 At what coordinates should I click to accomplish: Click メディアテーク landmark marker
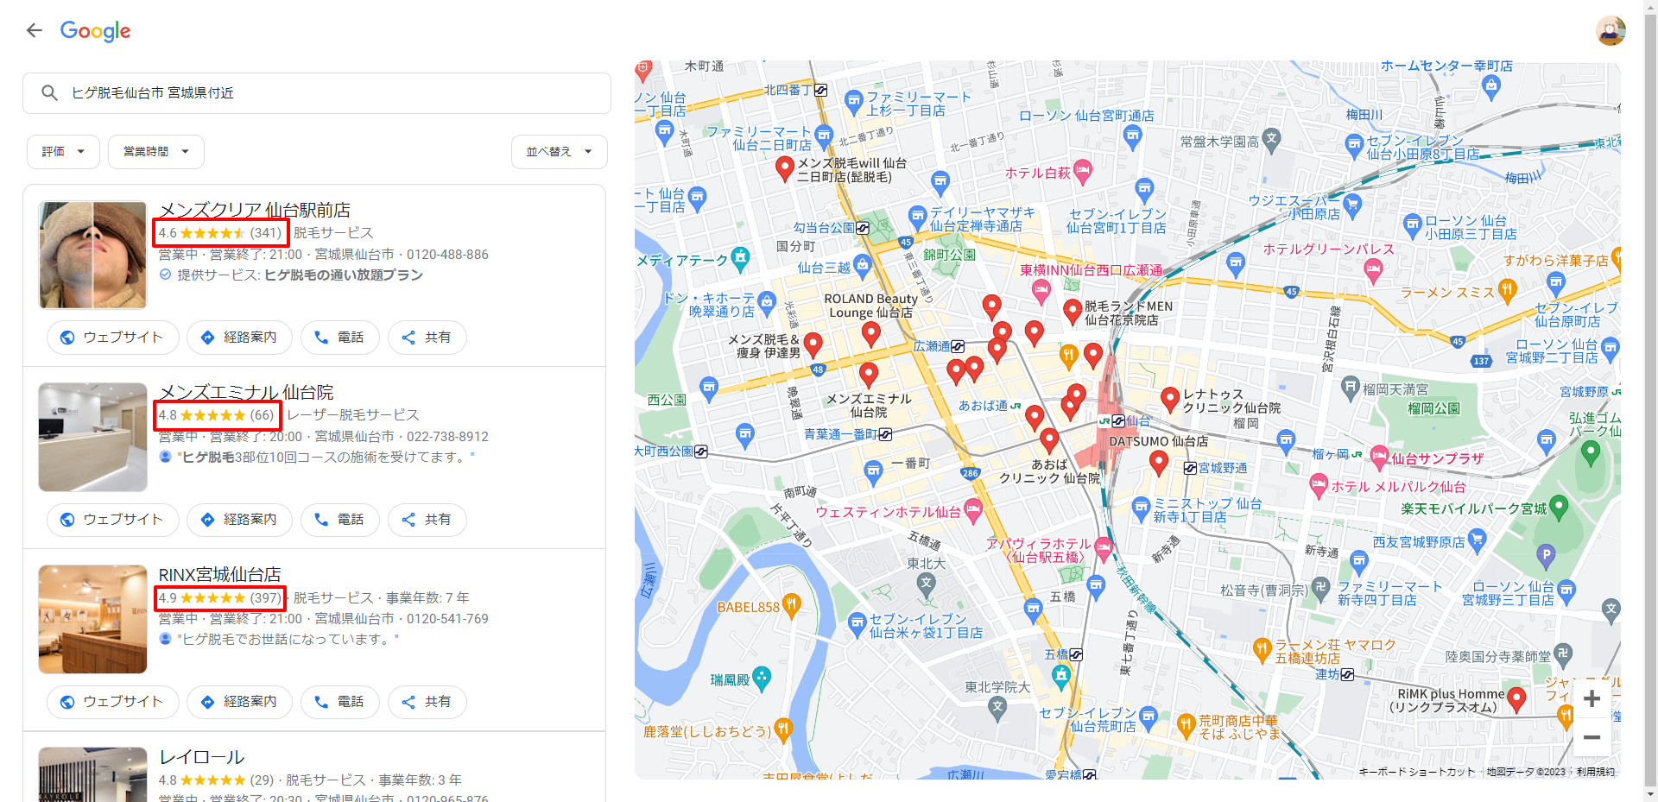coord(740,258)
